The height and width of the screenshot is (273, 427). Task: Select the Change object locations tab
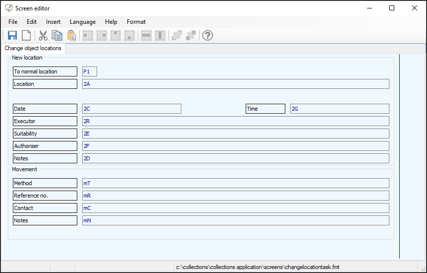pos(33,48)
